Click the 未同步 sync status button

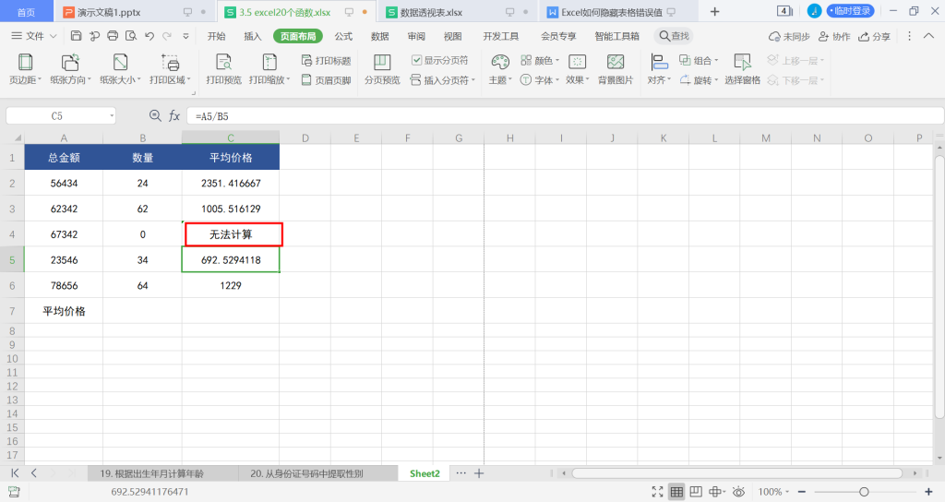coord(789,36)
